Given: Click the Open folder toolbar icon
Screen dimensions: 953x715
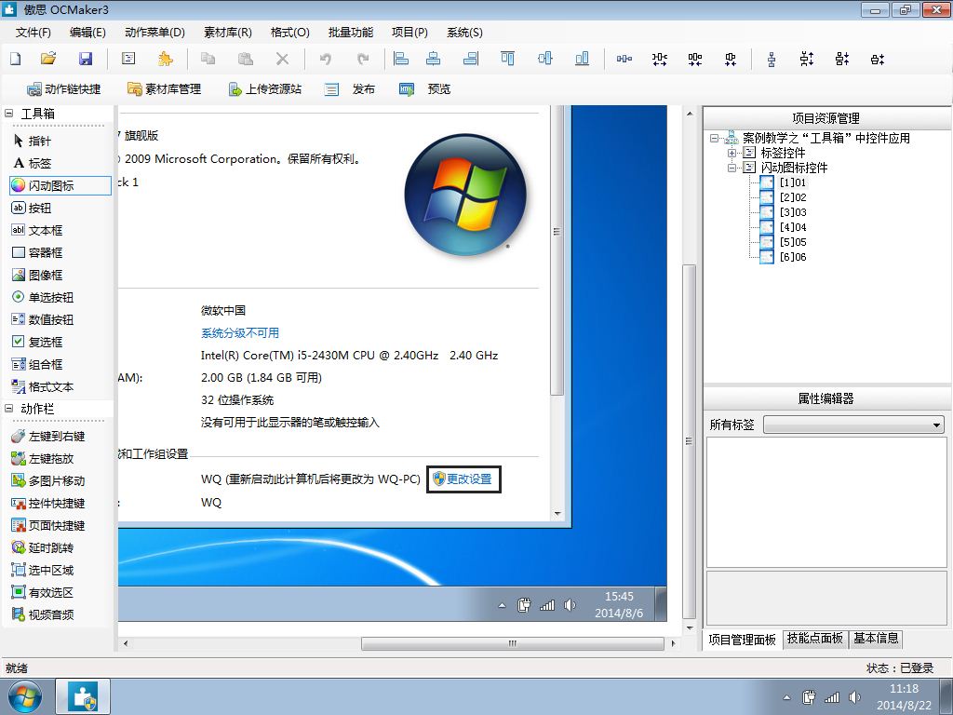Looking at the screenshot, I should (x=48, y=59).
